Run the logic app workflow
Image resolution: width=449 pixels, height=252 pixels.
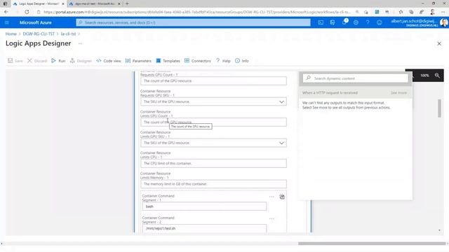tap(58, 61)
